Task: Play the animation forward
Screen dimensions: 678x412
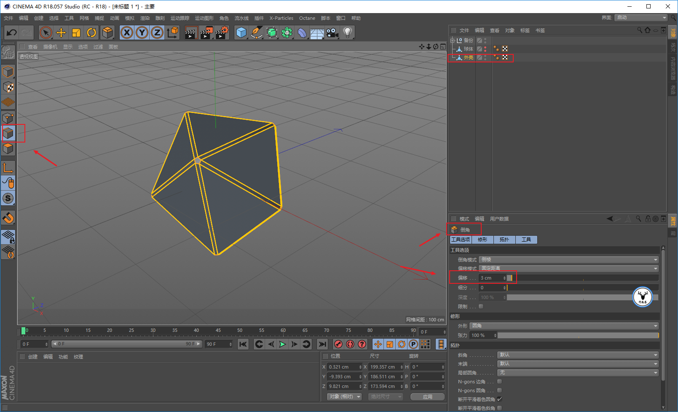Action: (x=283, y=345)
